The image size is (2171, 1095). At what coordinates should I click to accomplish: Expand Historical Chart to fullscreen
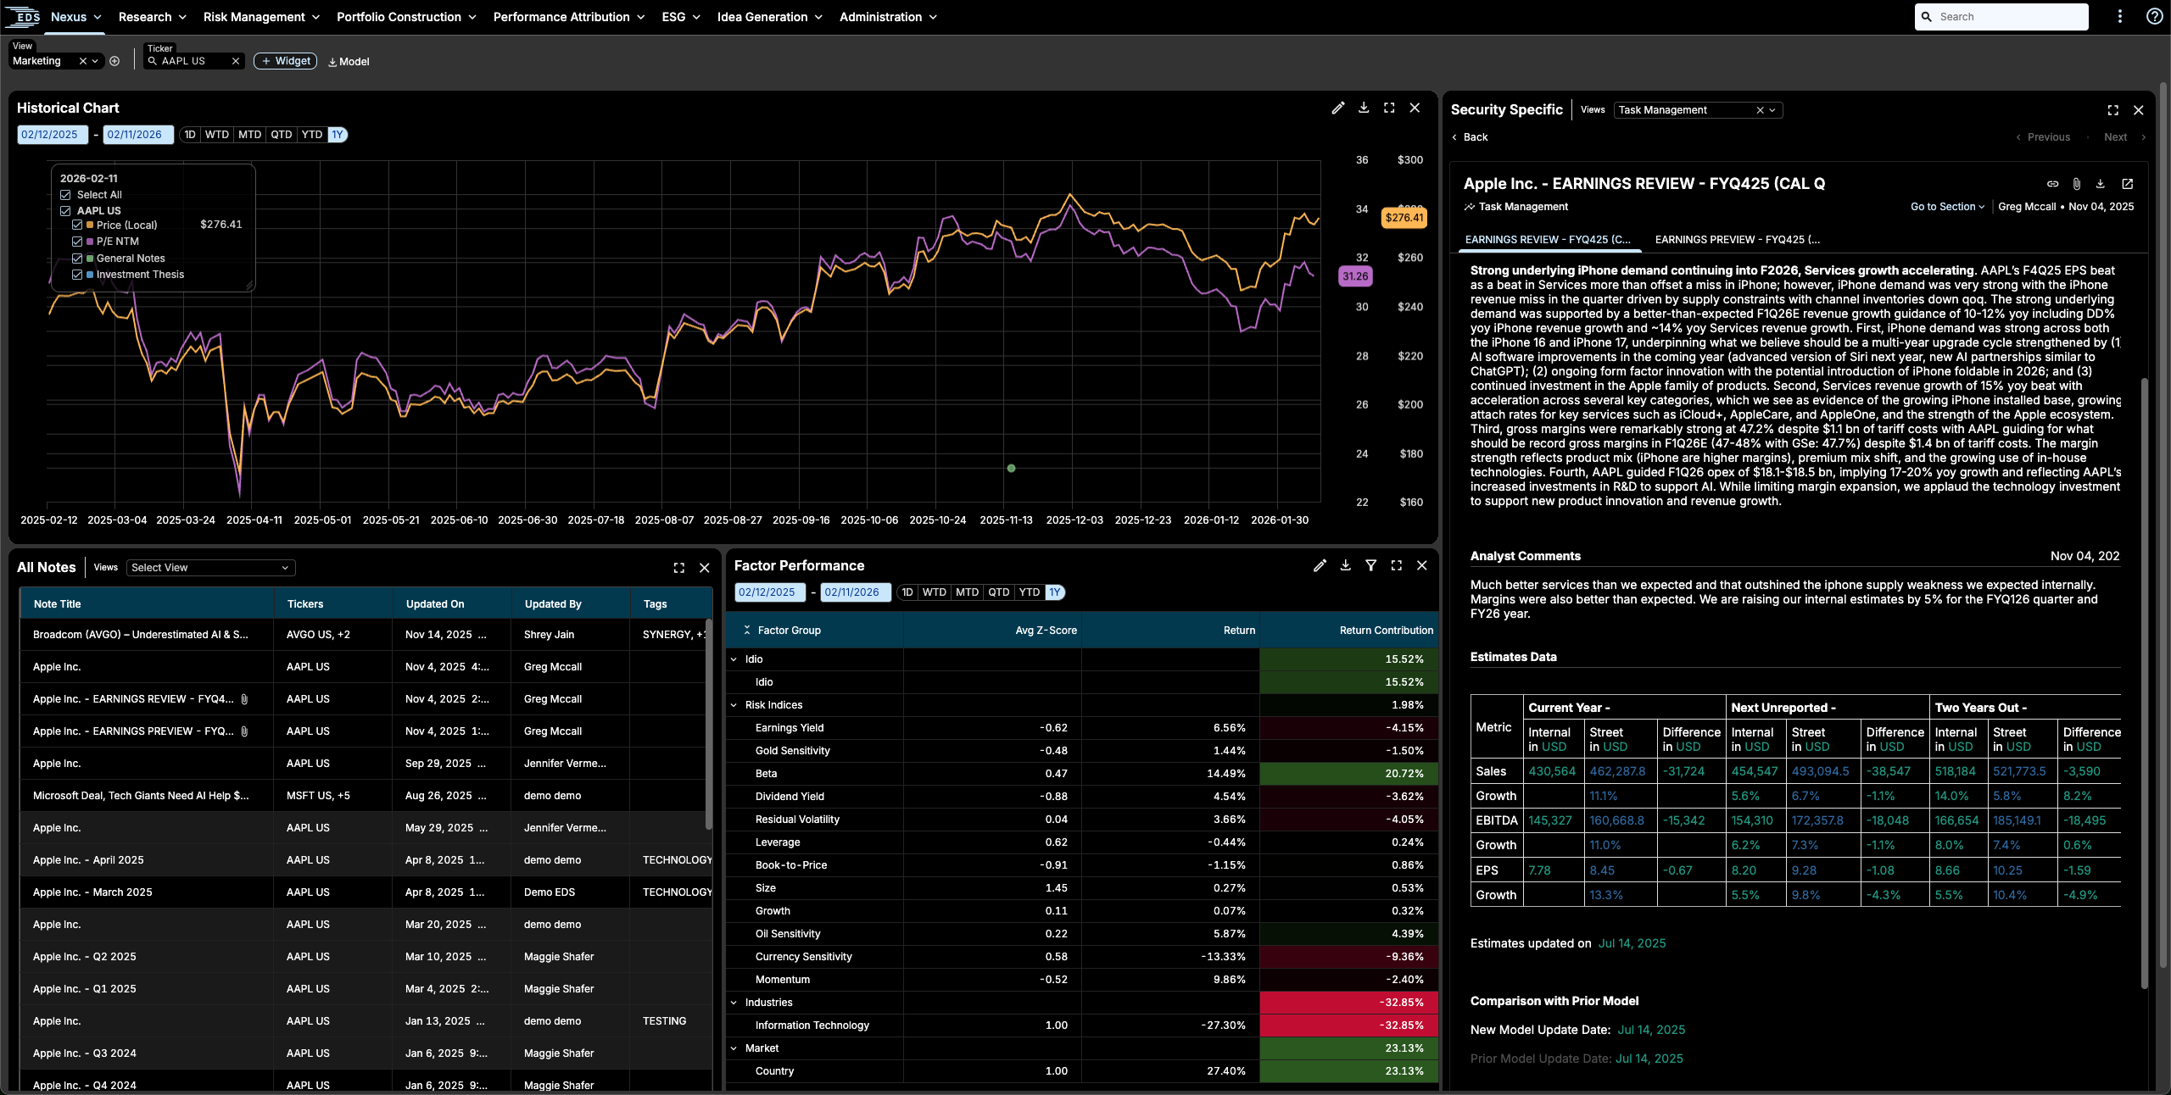[x=1389, y=108]
